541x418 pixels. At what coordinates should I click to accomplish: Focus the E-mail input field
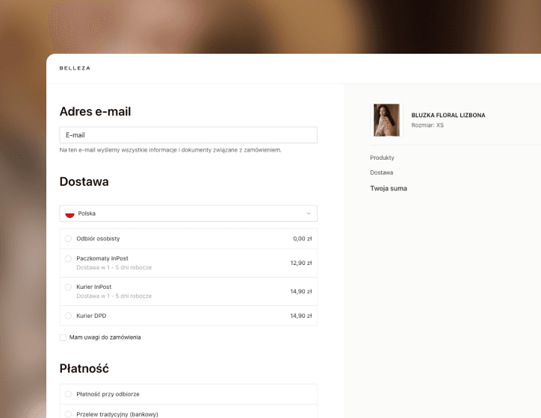(x=188, y=135)
